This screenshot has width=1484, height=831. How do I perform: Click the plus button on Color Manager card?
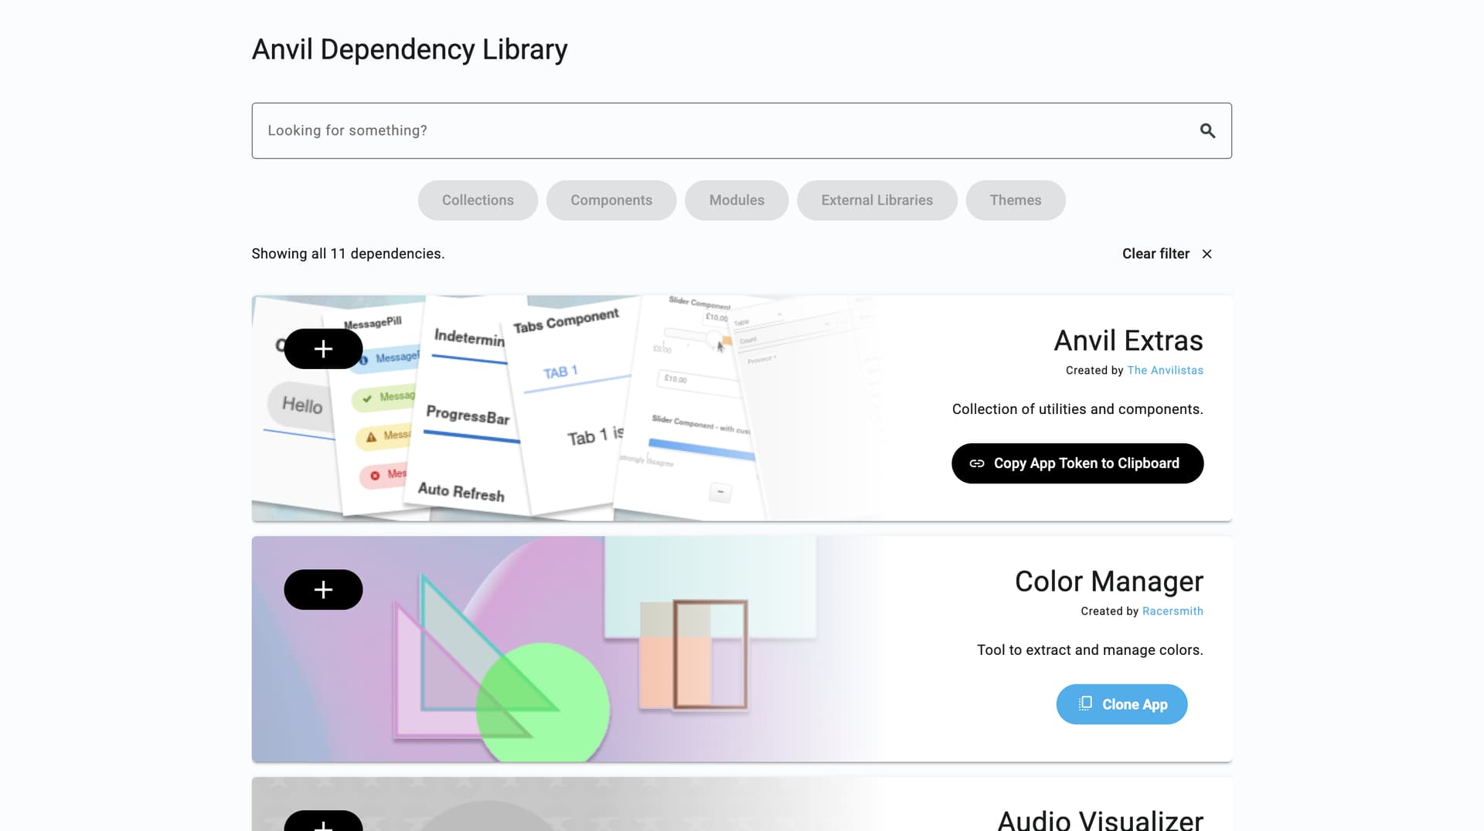[x=323, y=590]
